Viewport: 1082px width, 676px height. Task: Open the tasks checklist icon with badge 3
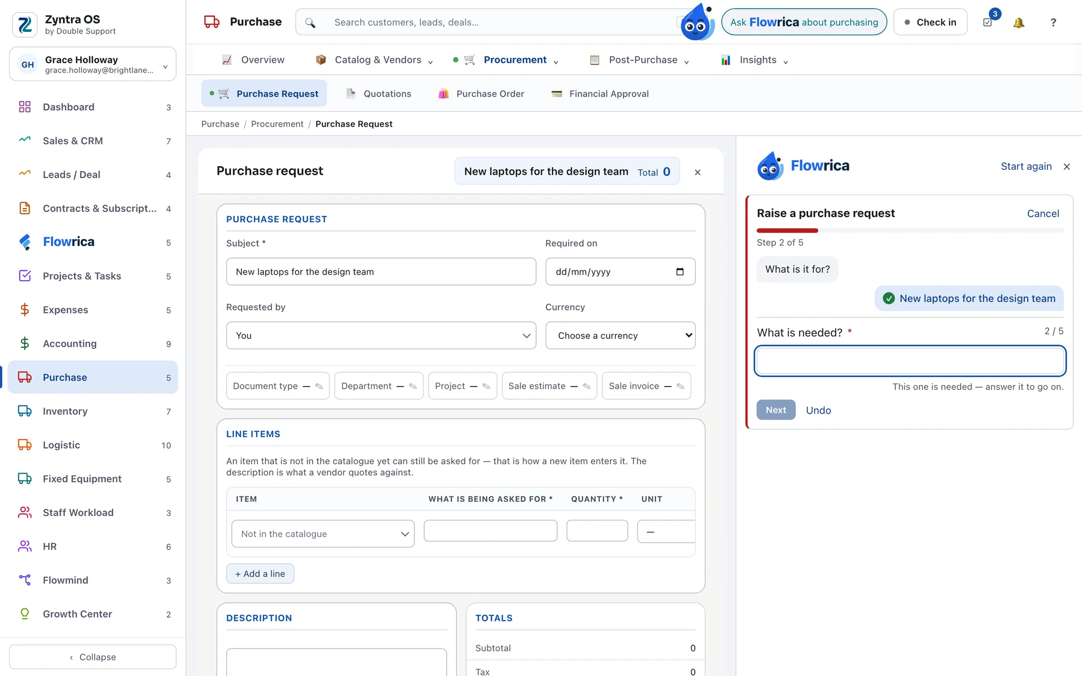point(988,23)
